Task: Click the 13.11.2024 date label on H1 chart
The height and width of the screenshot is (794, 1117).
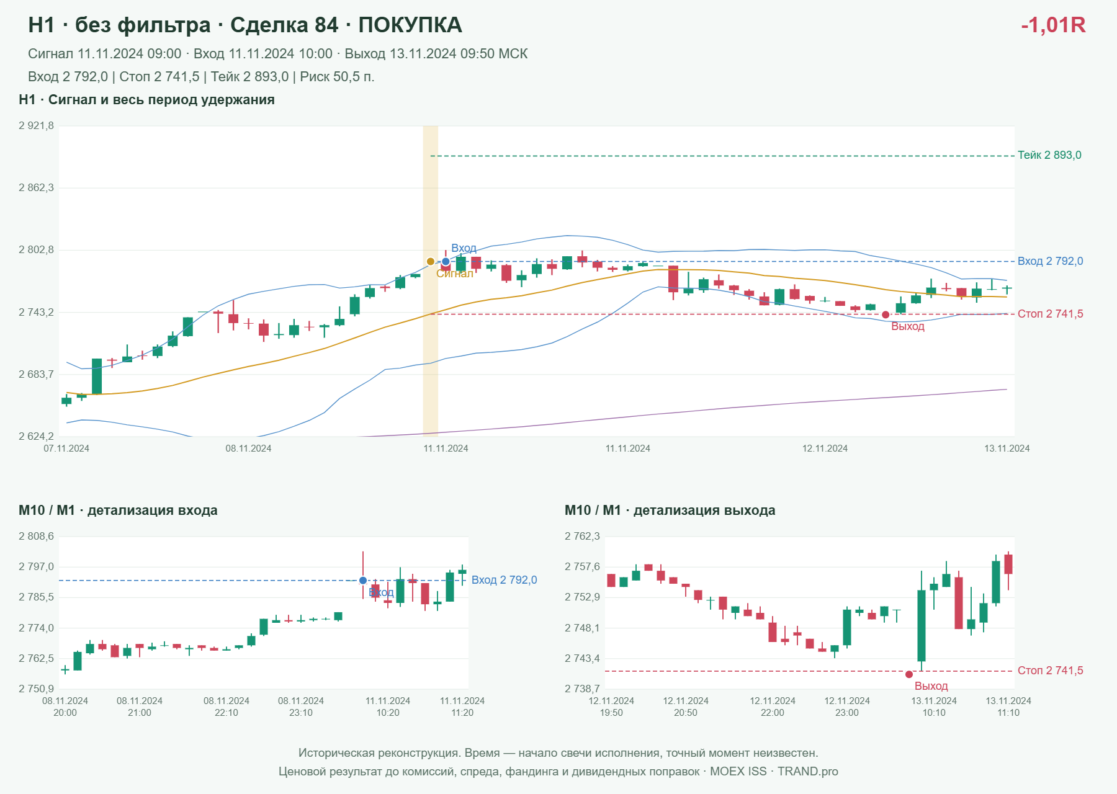Action: click(x=1007, y=448)
